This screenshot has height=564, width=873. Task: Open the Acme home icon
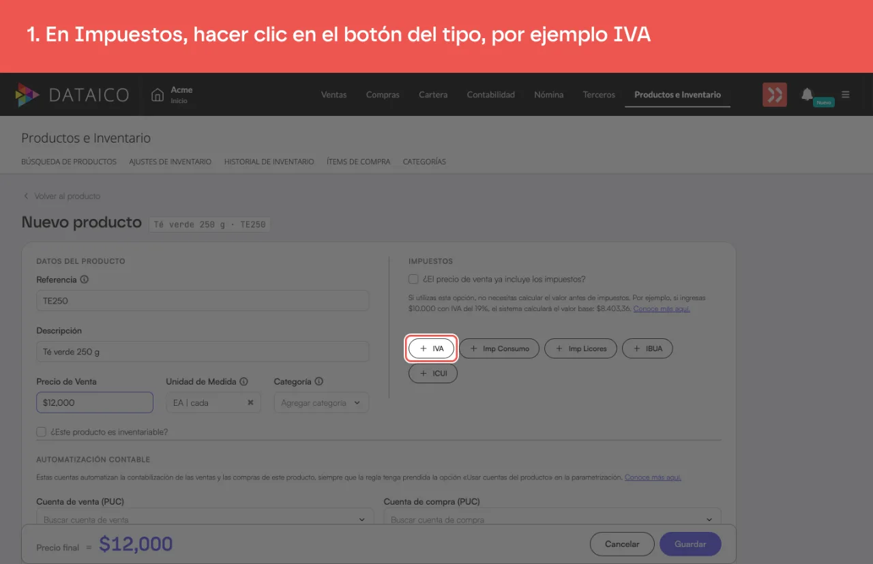tap(158, 95)
